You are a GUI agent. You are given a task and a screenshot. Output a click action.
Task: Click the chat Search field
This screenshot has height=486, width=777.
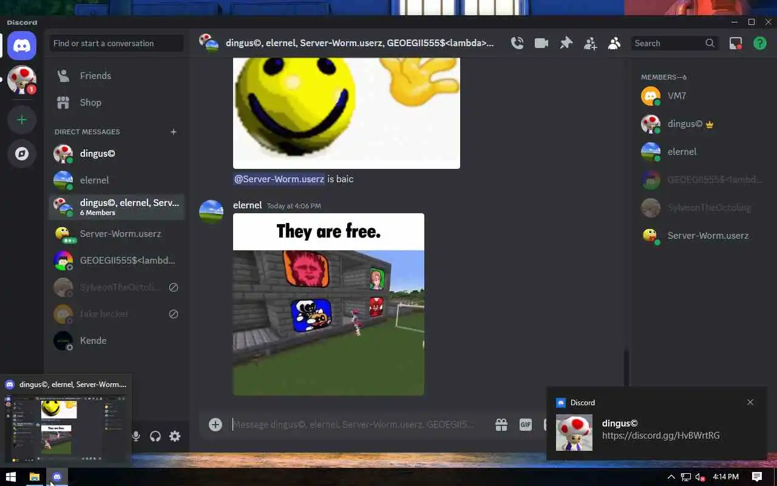click(674, 43)
